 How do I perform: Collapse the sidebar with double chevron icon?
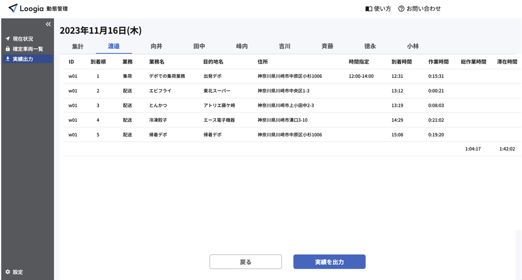48,24
